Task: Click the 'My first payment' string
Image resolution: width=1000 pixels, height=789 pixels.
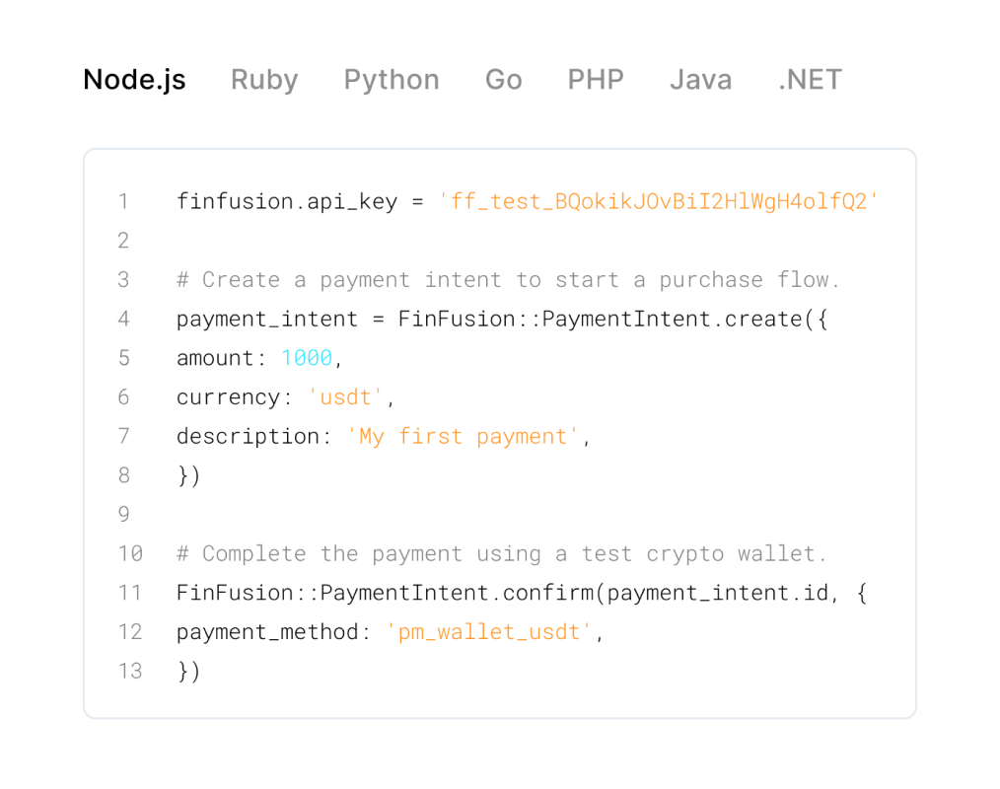Action: (x=464, y=436)
